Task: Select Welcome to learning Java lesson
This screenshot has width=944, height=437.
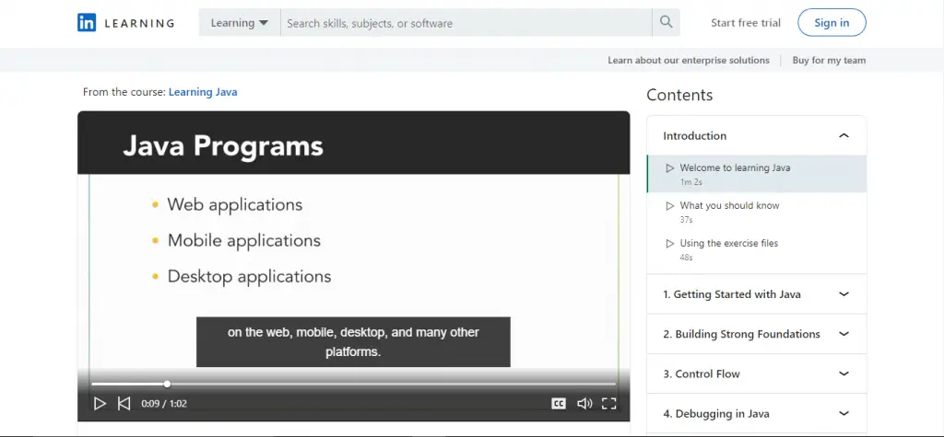Action: [735, 168]
